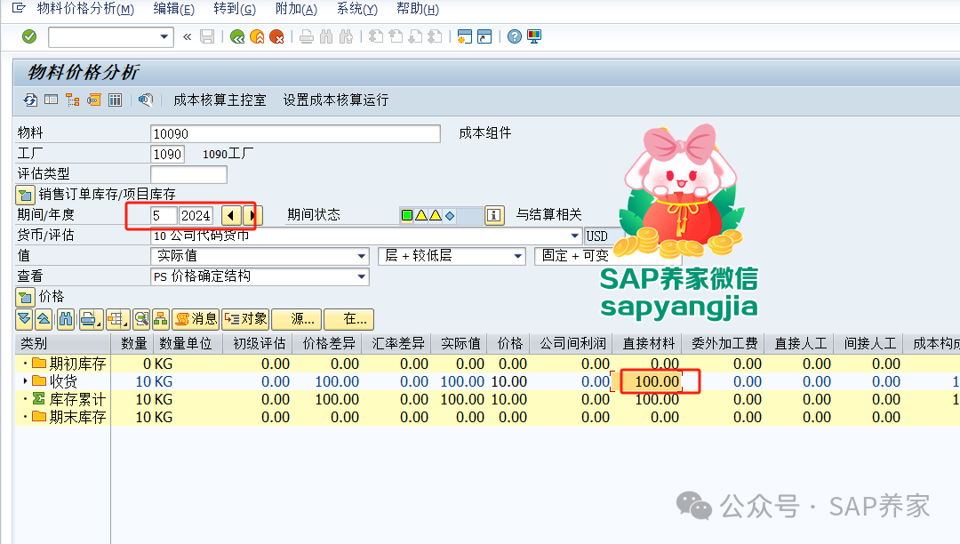The image size is (960, 544).
Task: Click the green Enter checkmark icon
Action: (x=28, y=36)
